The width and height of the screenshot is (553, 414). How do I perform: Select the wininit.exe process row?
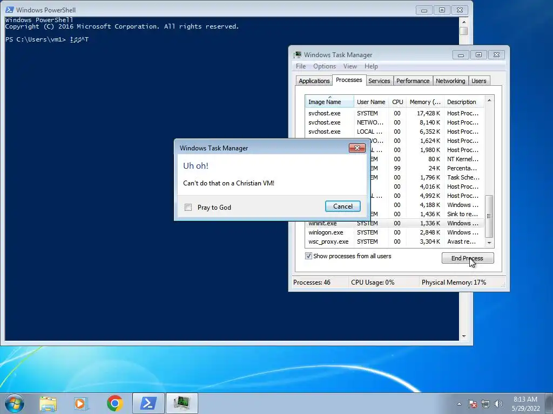pyautogui.click(x=395, y=223)
